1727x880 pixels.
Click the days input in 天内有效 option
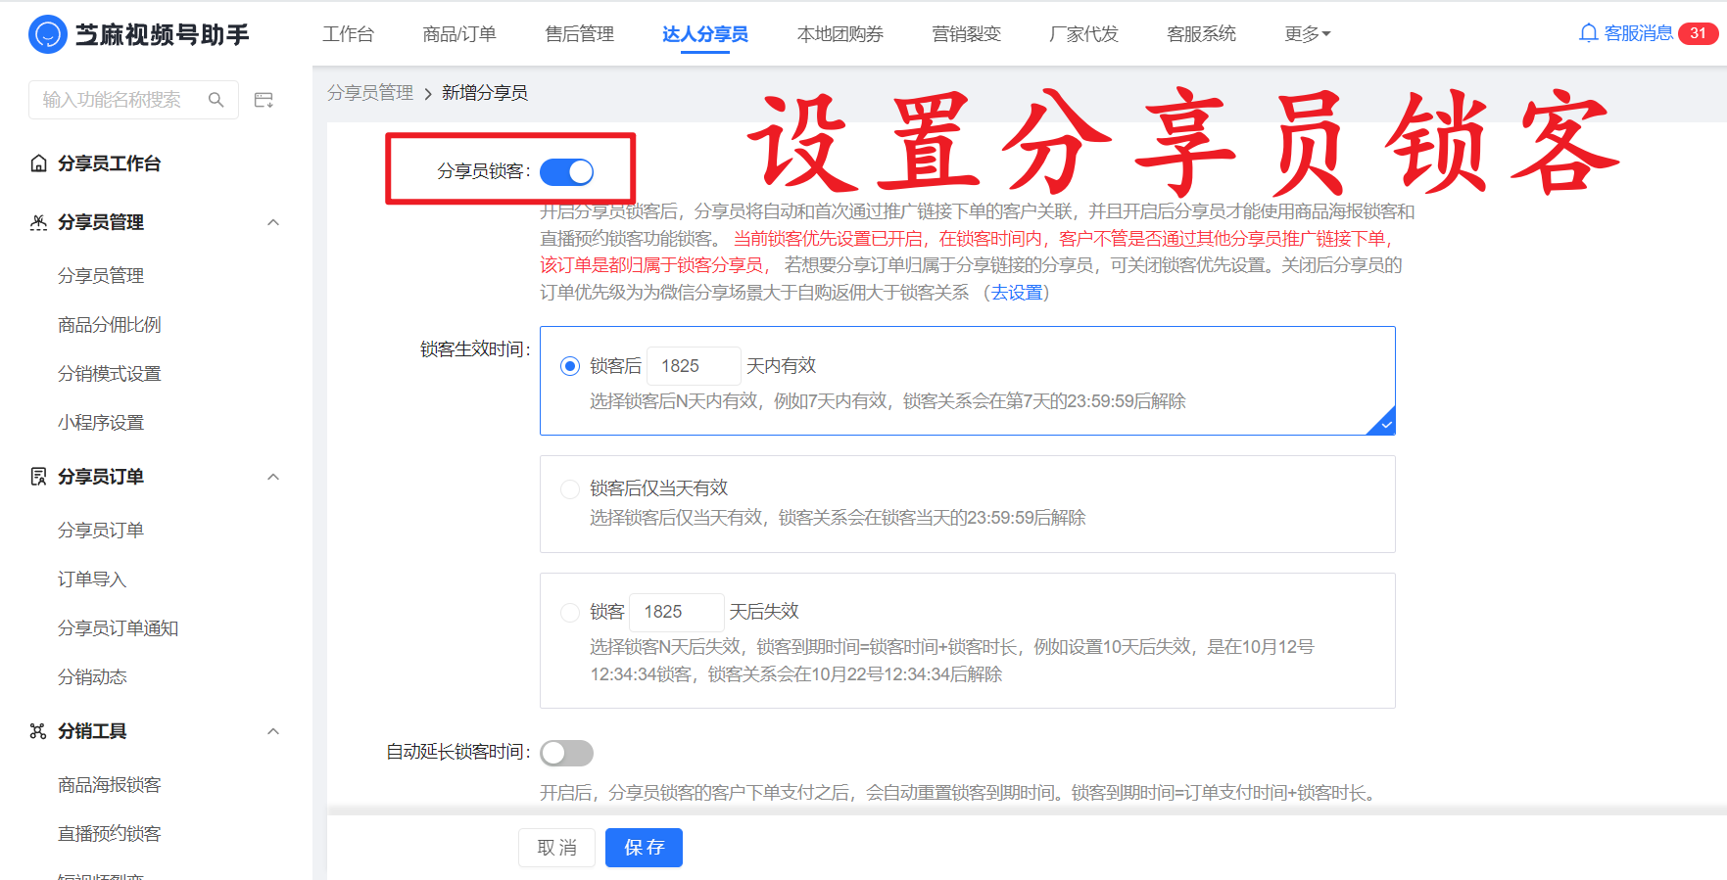(x=694, y=366)
